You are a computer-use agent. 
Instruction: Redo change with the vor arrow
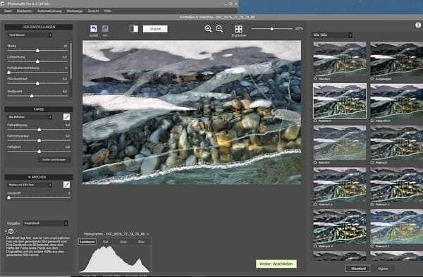tap(105, 29)
